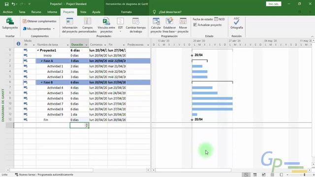Click task mode icon for Fin
The image size is (315, 177).
26,119
